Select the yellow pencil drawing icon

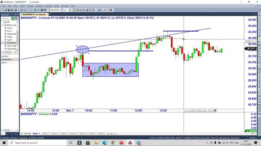(105, 10)
